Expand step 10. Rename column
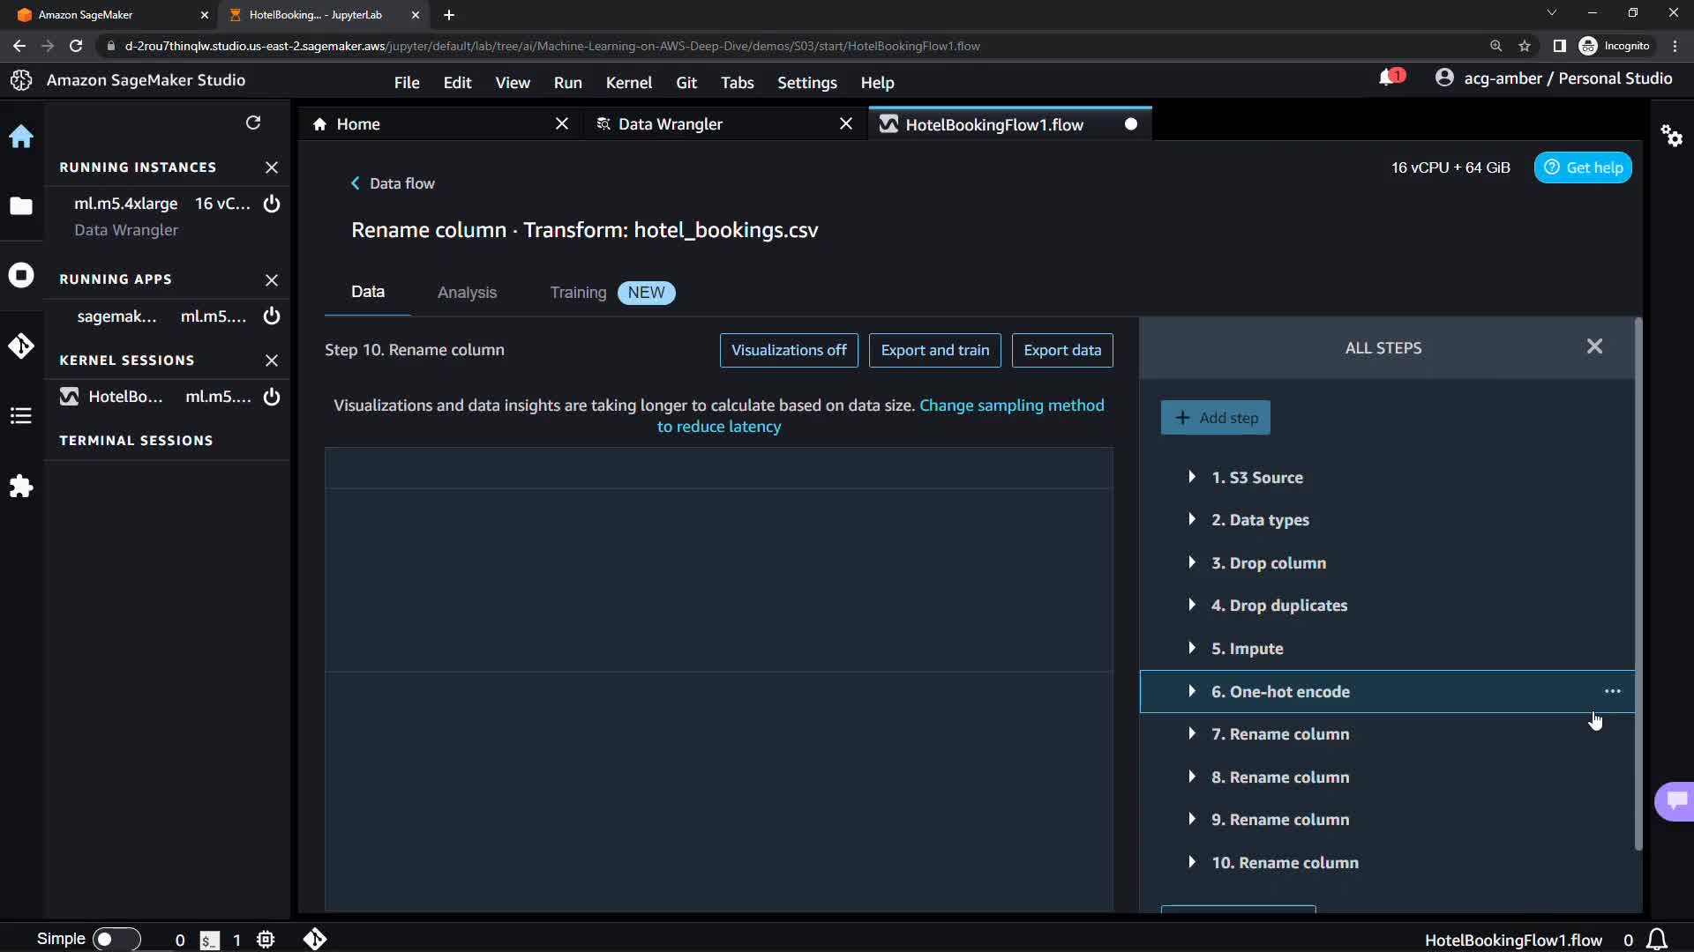The width and height of the screenshot is (1694, 952). 1192,862
